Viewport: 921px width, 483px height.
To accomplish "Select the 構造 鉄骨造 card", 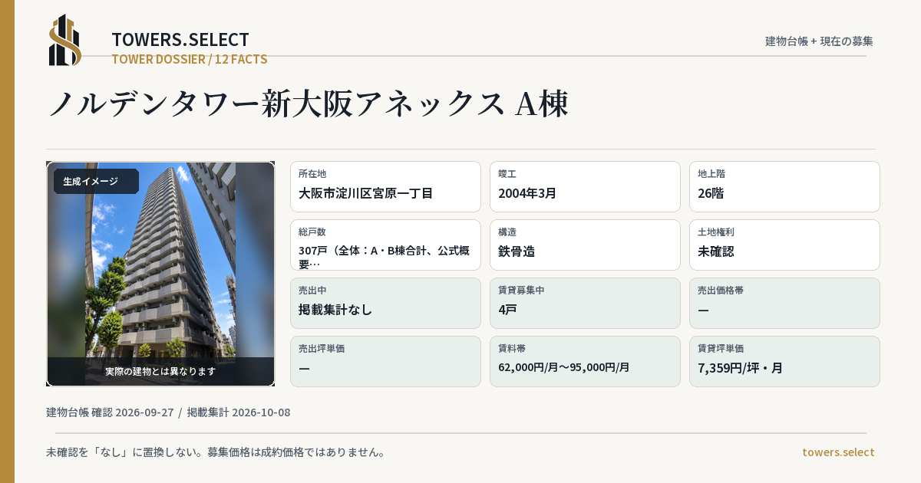I will [585, 245].
